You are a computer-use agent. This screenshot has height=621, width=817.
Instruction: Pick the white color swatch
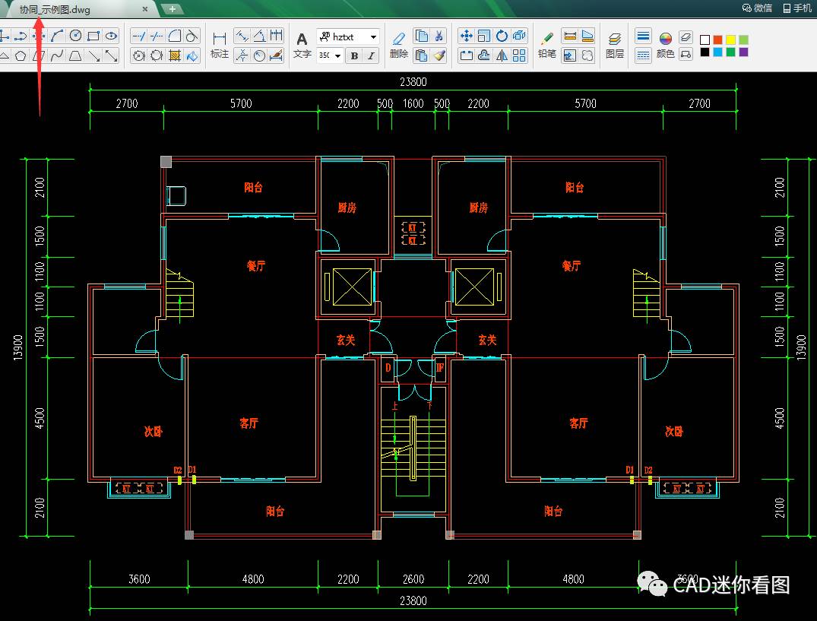(705, 40)
